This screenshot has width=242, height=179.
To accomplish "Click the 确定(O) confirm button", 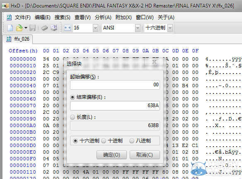I will (111, 155).
